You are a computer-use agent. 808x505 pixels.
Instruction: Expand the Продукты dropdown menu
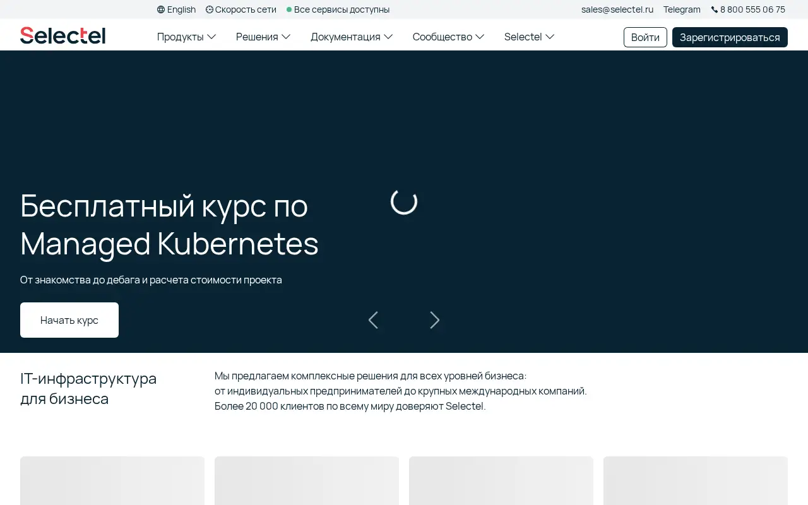click(187, 37)
